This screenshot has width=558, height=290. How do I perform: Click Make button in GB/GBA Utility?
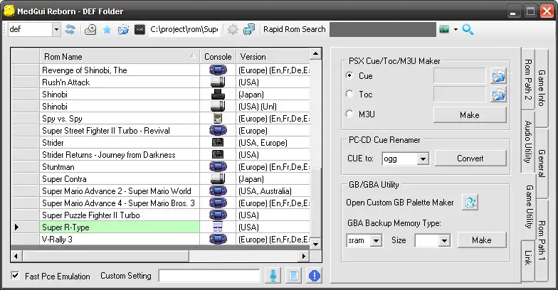click(x=482, y=240)
